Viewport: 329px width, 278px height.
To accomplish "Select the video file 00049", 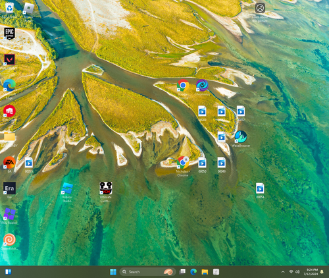I will pyautogui.click(x=202, y=111).
